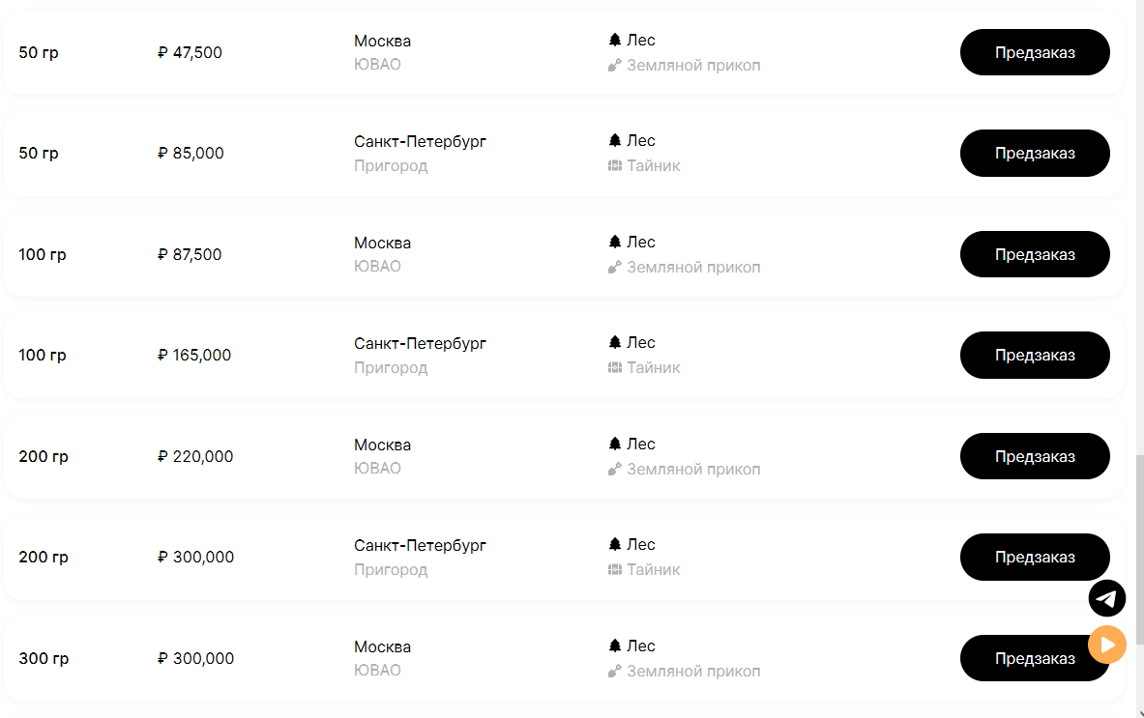Click the tree icon in the 300 гр row
This screenshot has width=1144, height=718.
614,646
